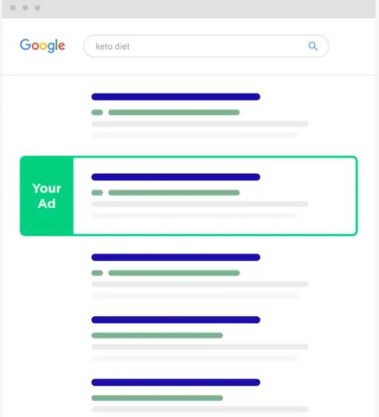Image resolution: width=379 pixels, height=417 pixels.
Task: Click the small green badge in highlighted ad
Action: pyautogui.click(x=97, y=193)
